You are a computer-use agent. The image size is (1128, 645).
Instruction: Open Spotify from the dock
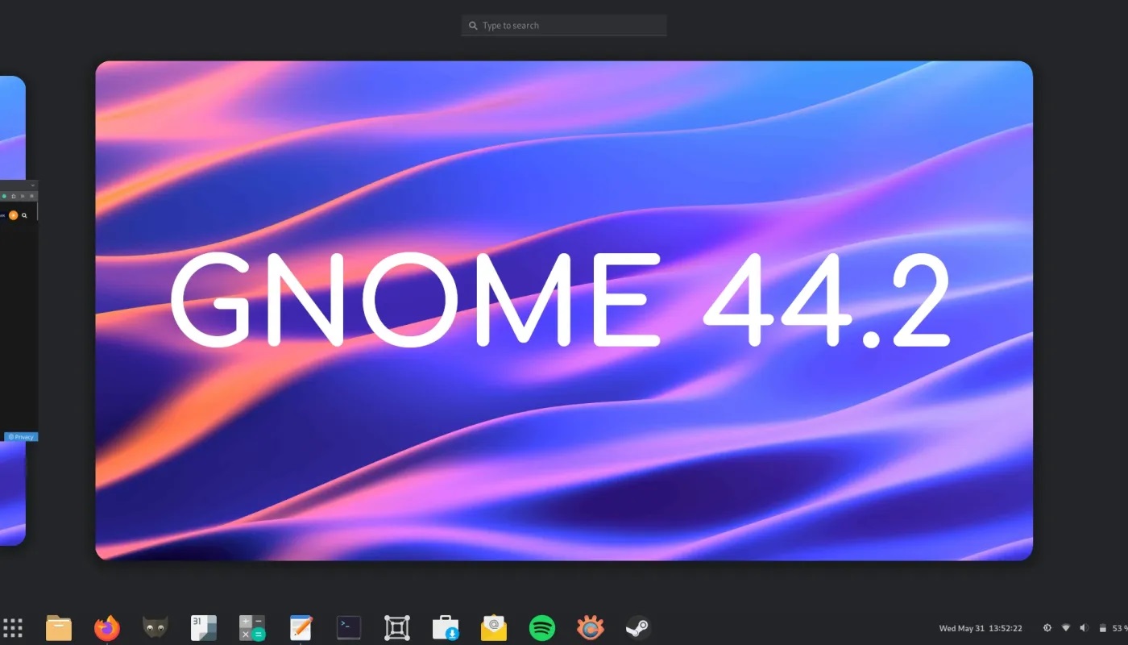tap(542, 627)
